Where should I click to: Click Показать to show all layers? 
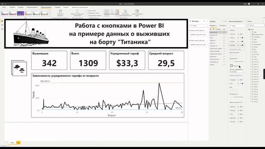click(218, 29)
